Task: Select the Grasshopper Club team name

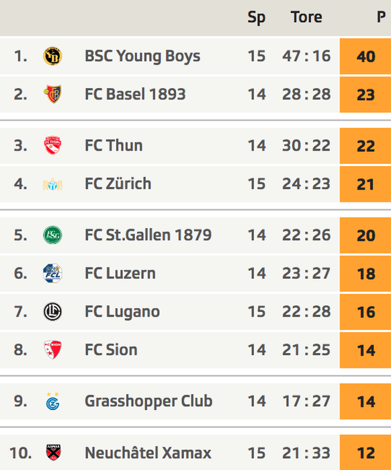Action: pyautogui.click(x=148, y=401)
